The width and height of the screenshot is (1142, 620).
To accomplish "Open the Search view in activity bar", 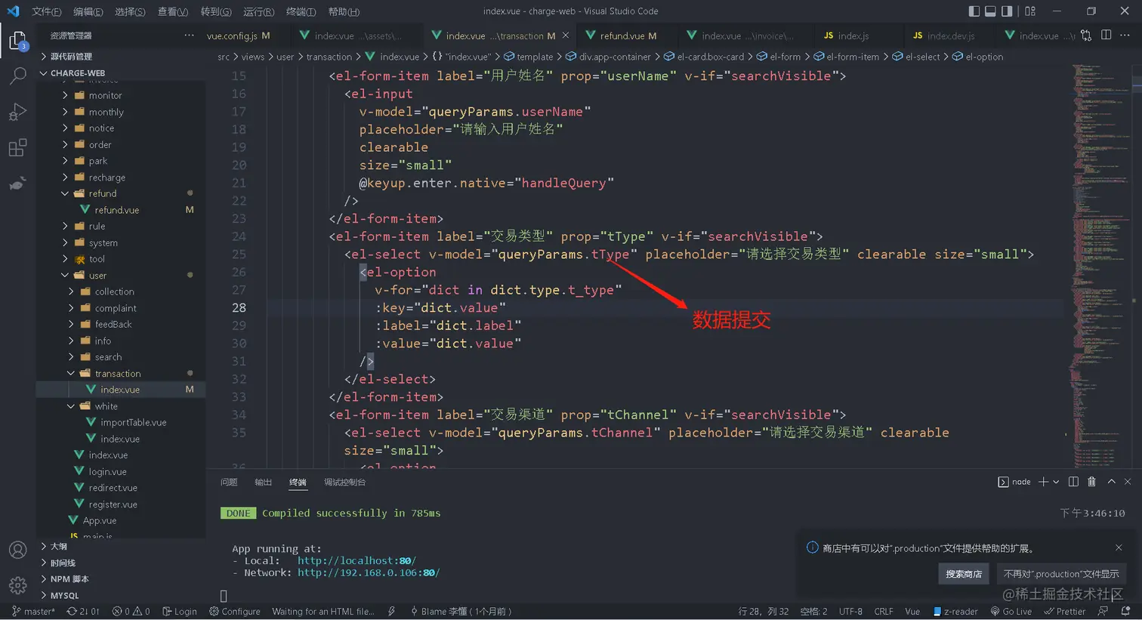I will (17, 76).
